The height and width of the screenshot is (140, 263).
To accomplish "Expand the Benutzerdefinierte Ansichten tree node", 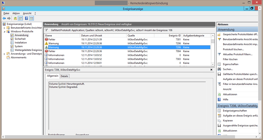I will pos(4,28).
